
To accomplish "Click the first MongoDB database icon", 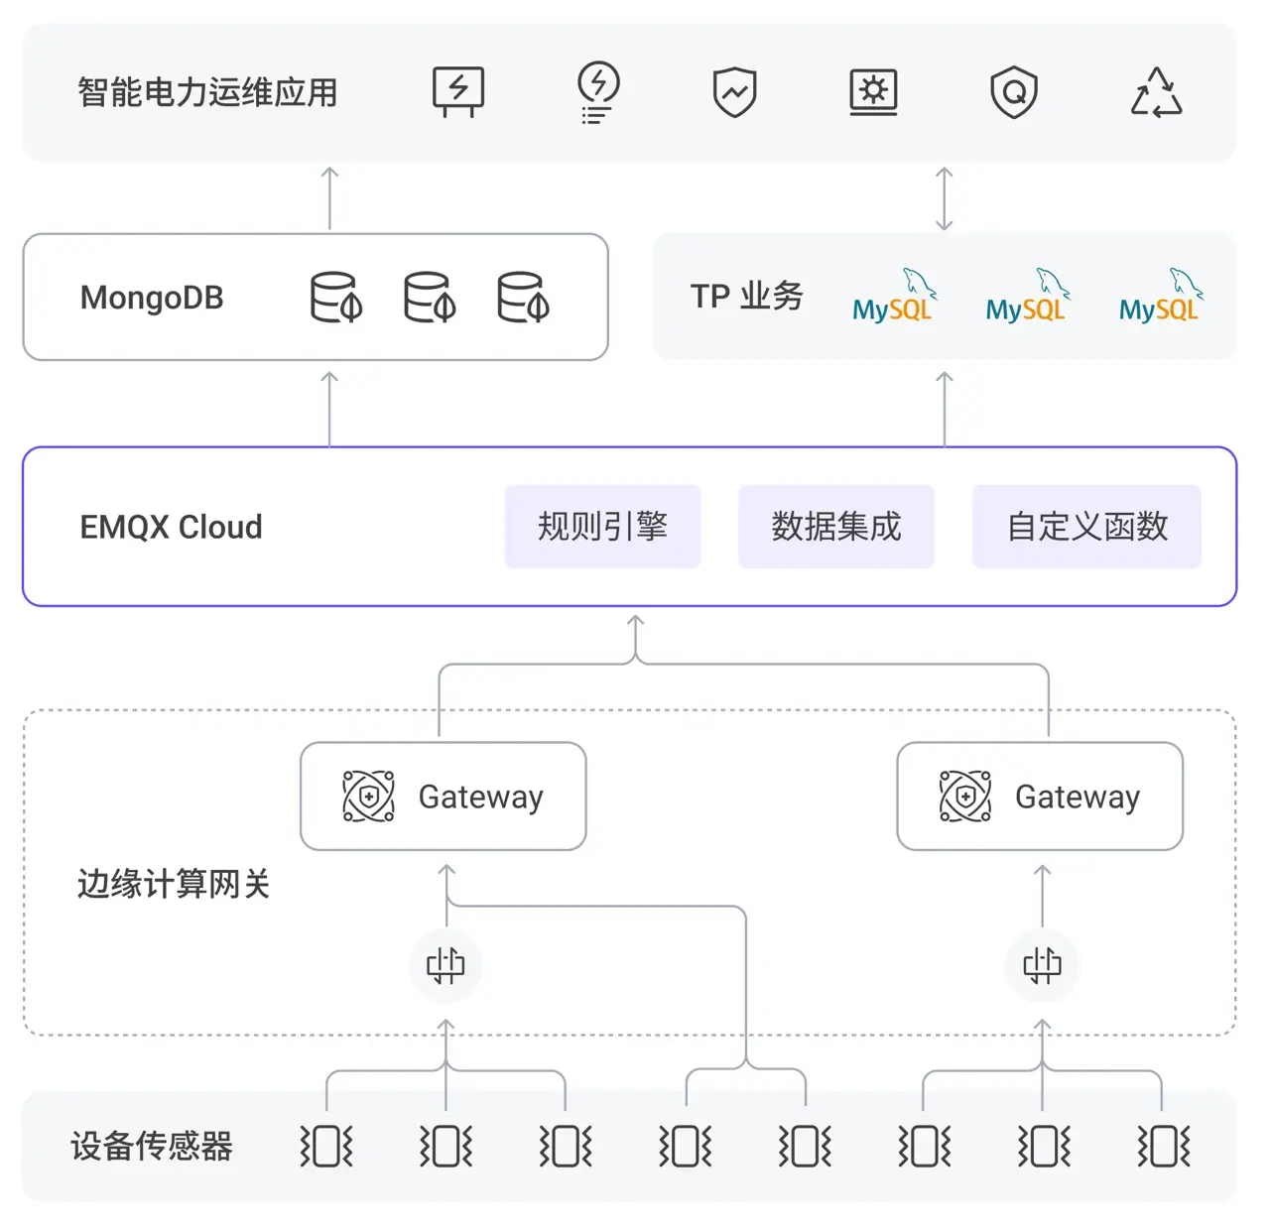I will pyautogui.click(x=336, y=298).
